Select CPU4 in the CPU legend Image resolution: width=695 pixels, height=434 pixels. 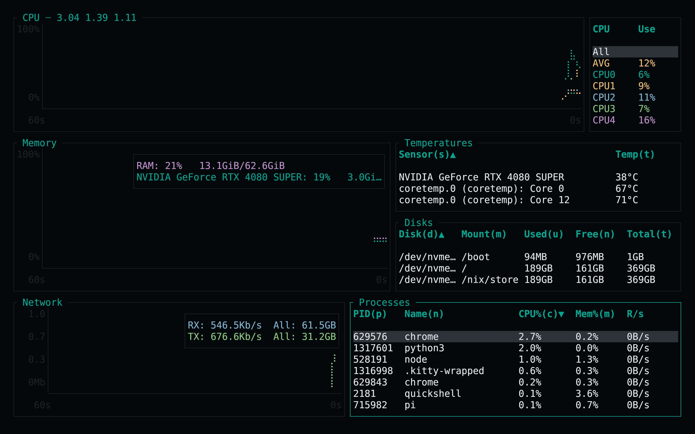click(635, 120)
